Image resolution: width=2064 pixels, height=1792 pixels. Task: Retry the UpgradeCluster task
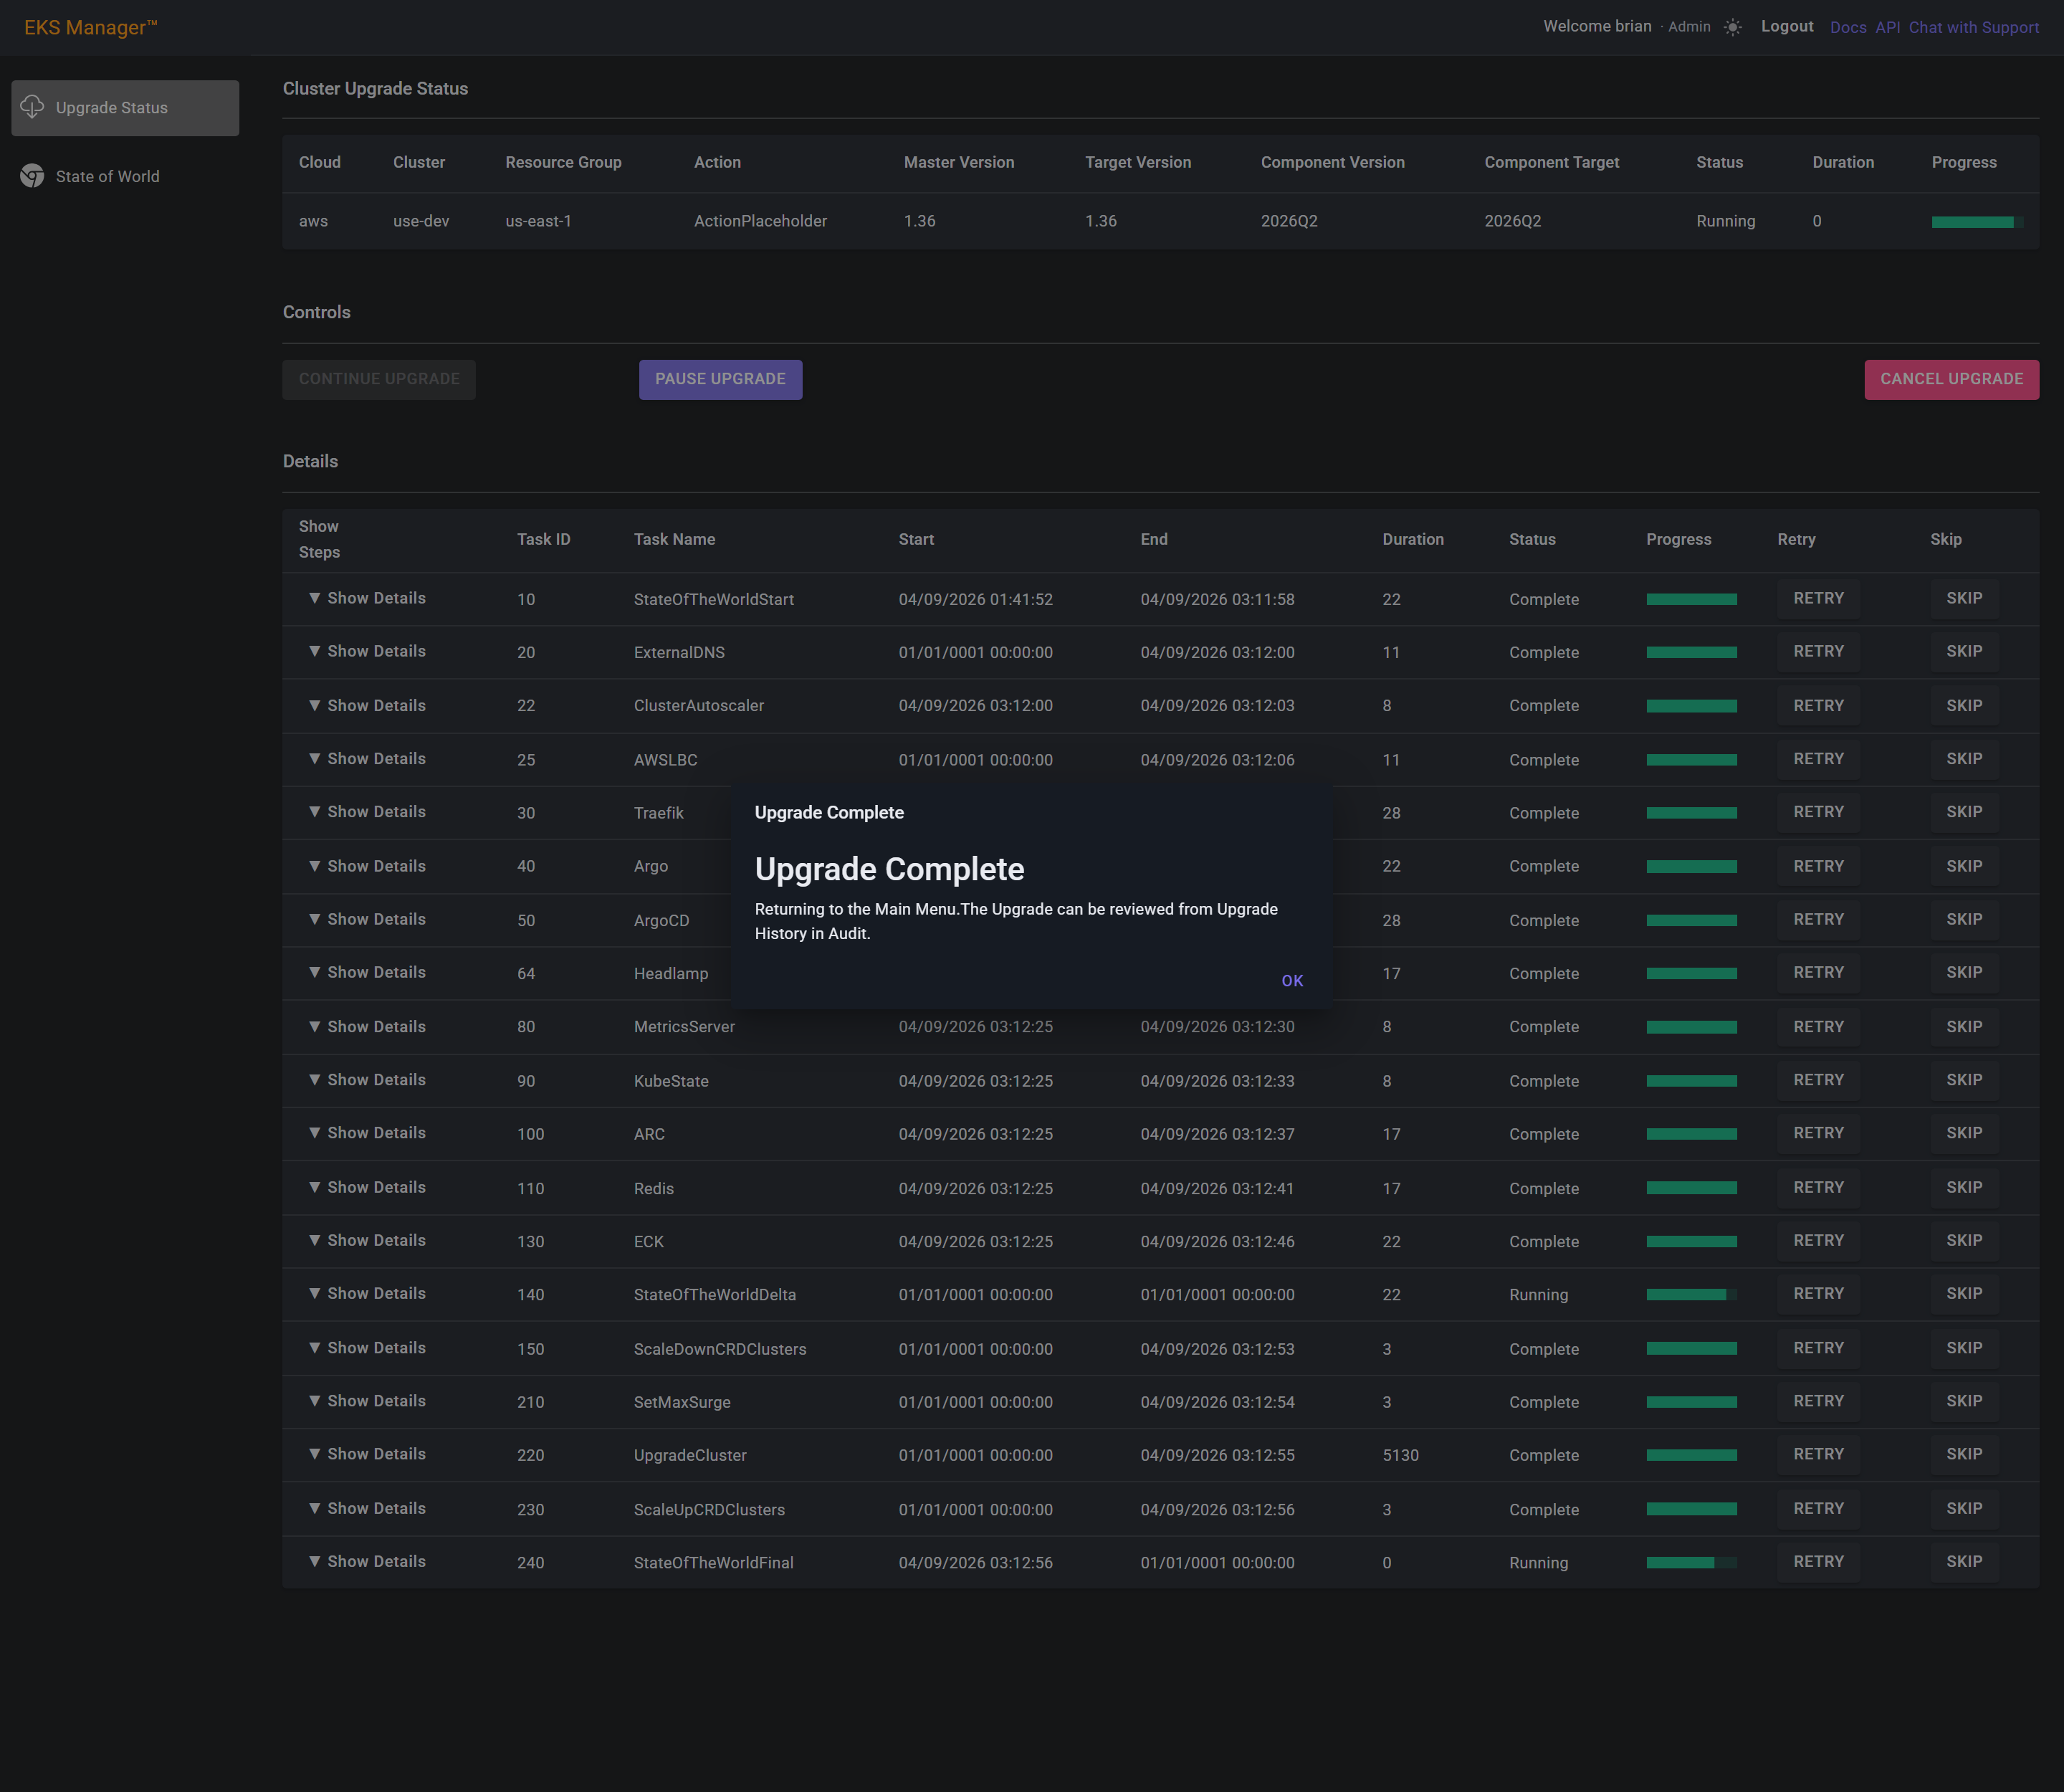point(1818,1454)
